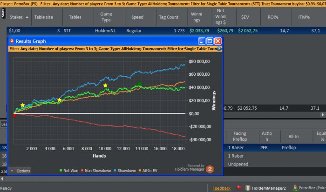The width and height of the screenshot is (326, 192).
Task: Click the Facing Preflop column header
Action: pos(240,136)
